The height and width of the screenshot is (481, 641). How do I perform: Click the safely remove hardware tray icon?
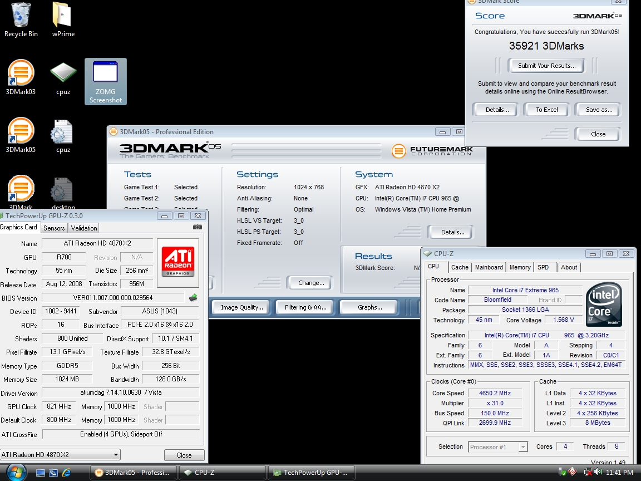(562, 472)
